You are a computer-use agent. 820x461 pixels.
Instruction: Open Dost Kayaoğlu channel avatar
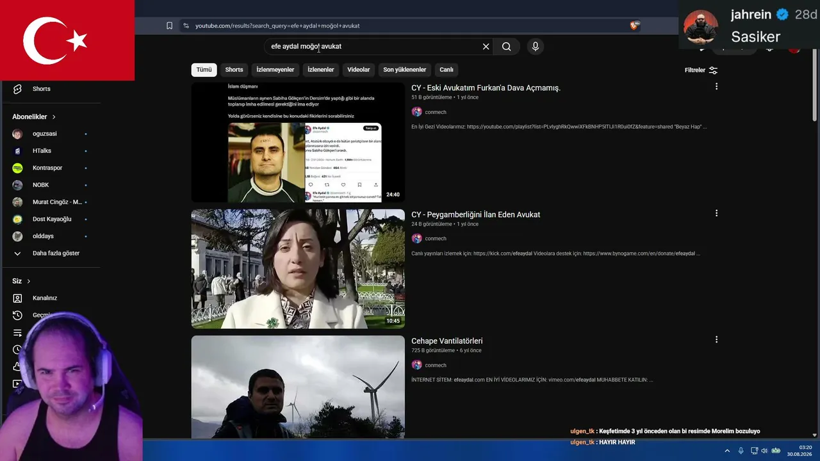17,219
